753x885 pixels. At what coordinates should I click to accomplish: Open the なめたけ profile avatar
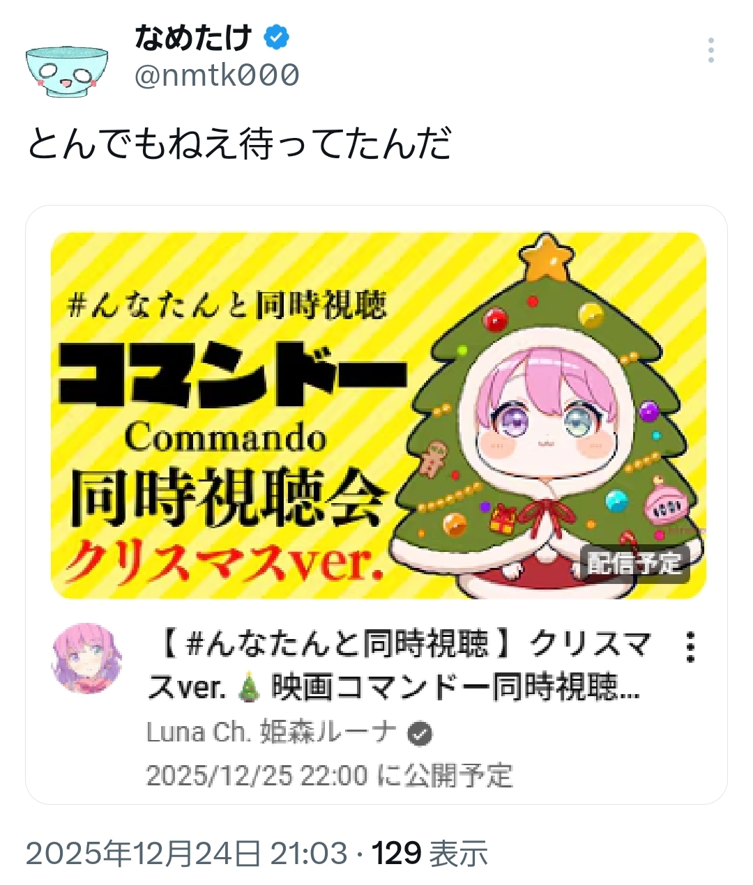tap(67, 70)
